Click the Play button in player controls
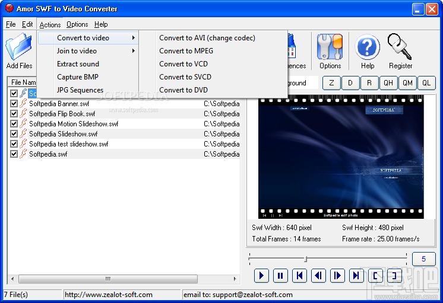The image size is (443, 303). tap(261, 275)
